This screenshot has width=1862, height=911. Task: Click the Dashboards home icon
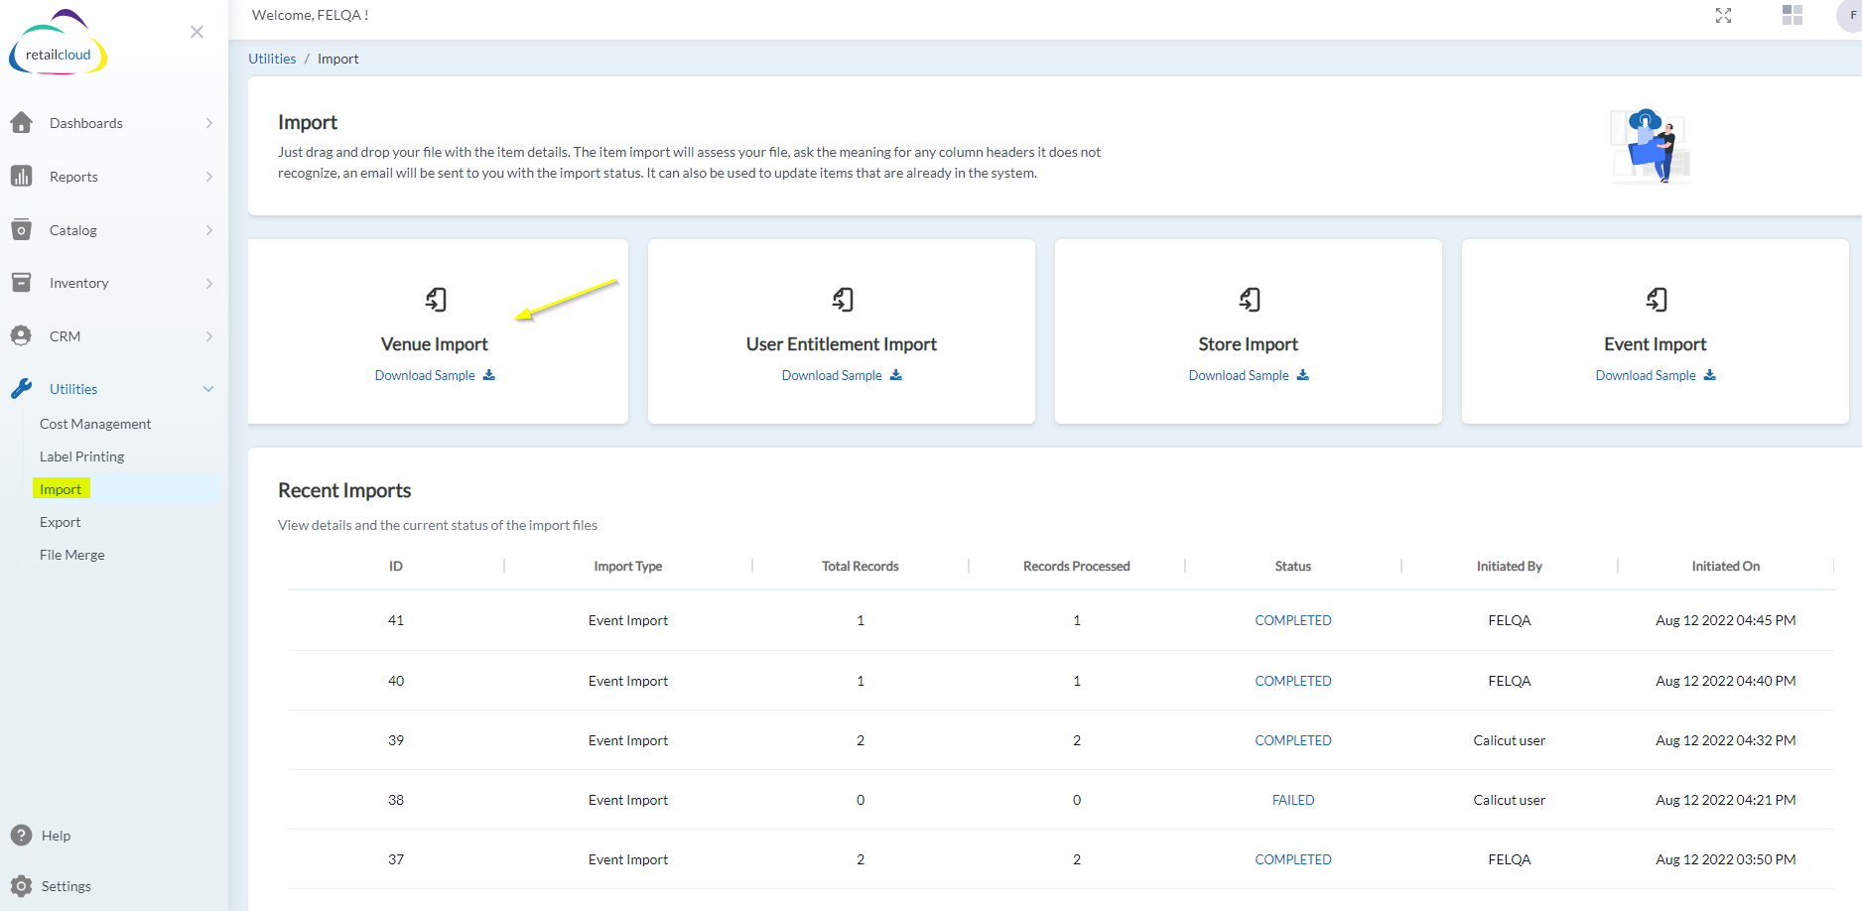tap(21, 122)
